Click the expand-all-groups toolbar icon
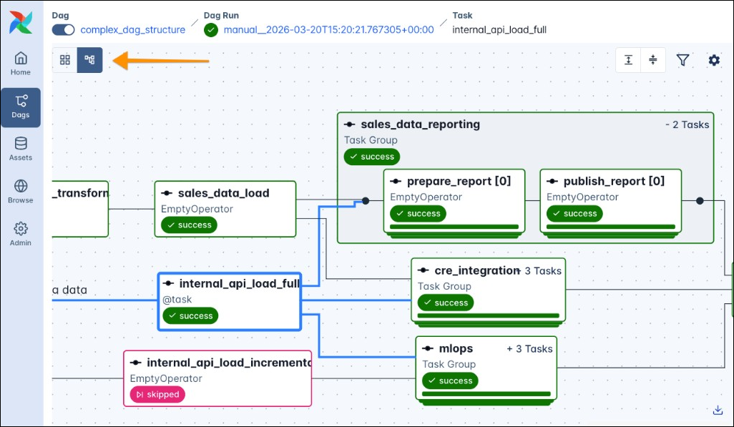 point(628,60)
